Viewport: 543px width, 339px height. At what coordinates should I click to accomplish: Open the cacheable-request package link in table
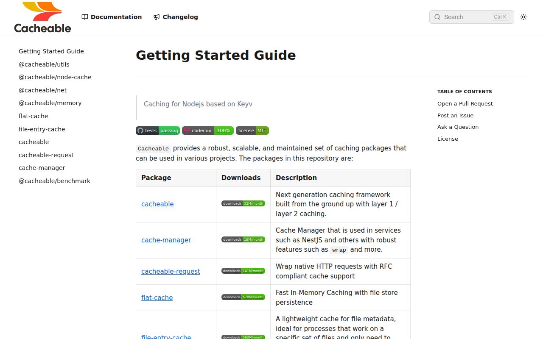171,272
